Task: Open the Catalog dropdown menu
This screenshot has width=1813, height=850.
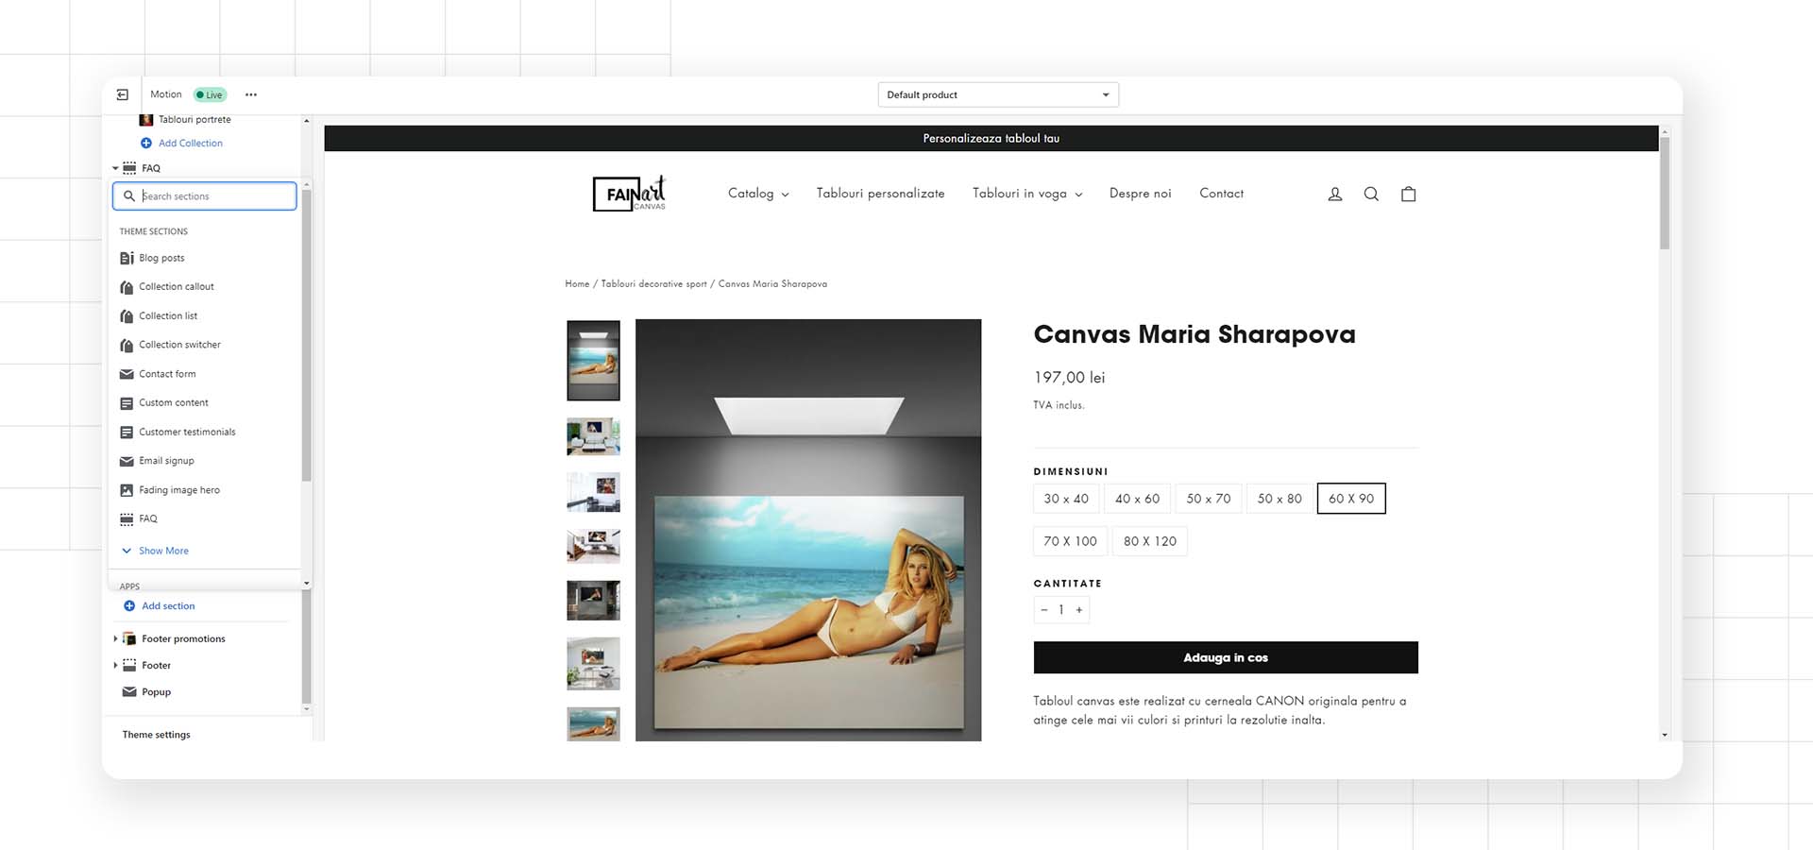Action: coord(758,194)
